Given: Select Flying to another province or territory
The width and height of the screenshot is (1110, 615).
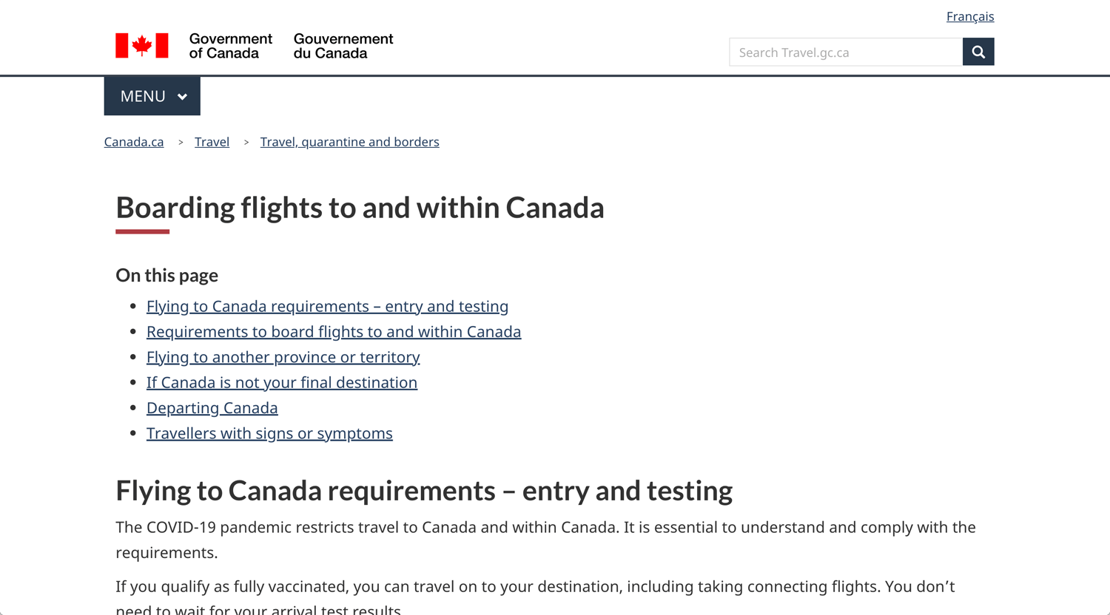Looking at the screenshot, I should [x=283, y=357].
